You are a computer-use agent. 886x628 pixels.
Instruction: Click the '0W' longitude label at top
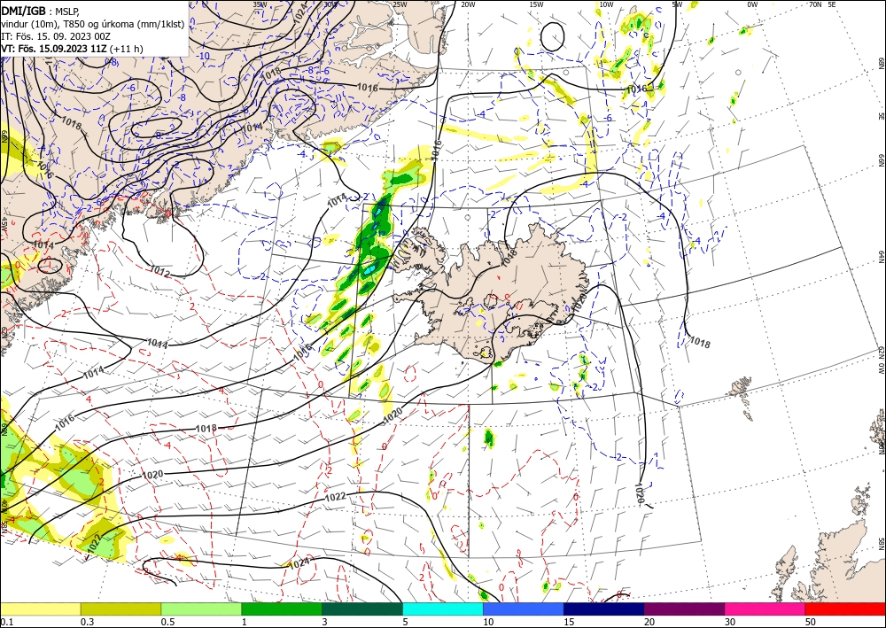[752, 4]
